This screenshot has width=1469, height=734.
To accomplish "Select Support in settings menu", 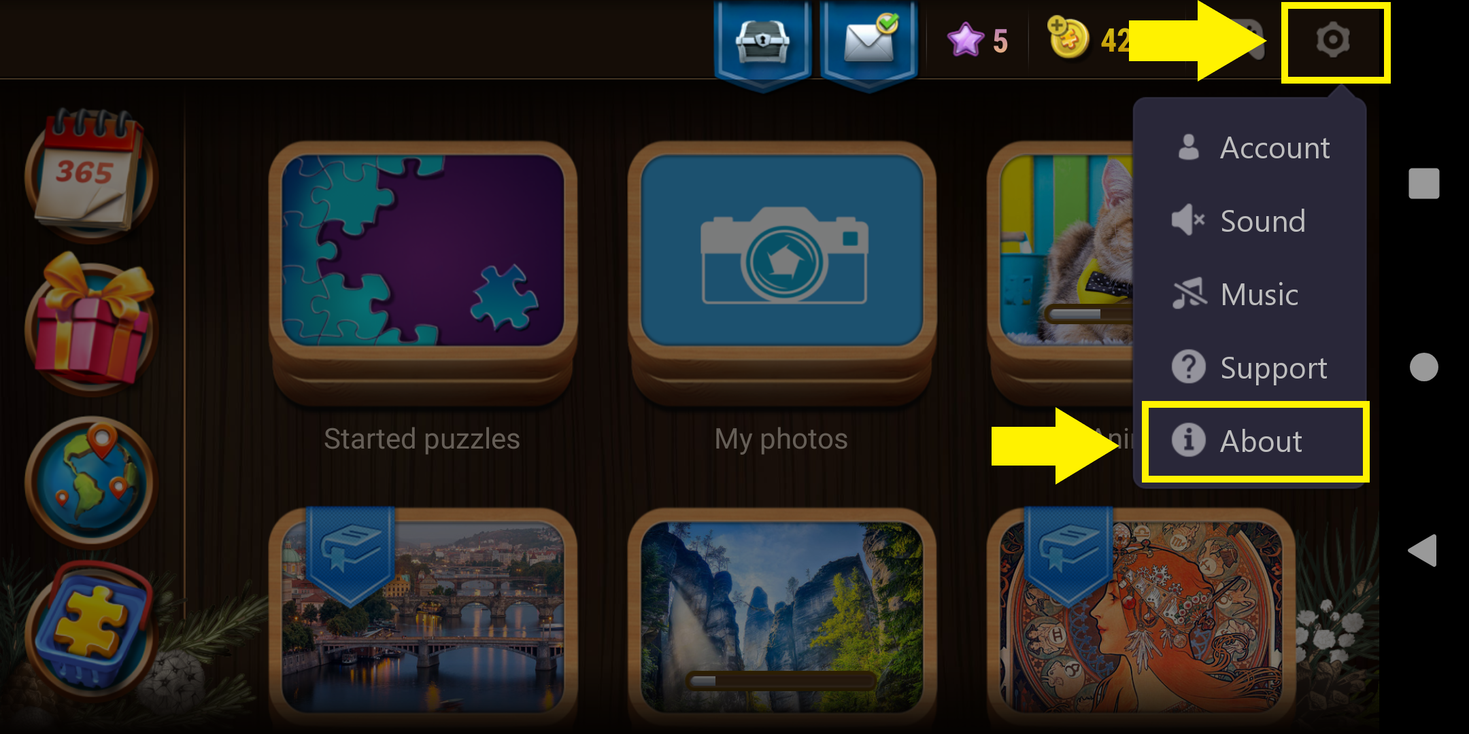I will 1251,368.
